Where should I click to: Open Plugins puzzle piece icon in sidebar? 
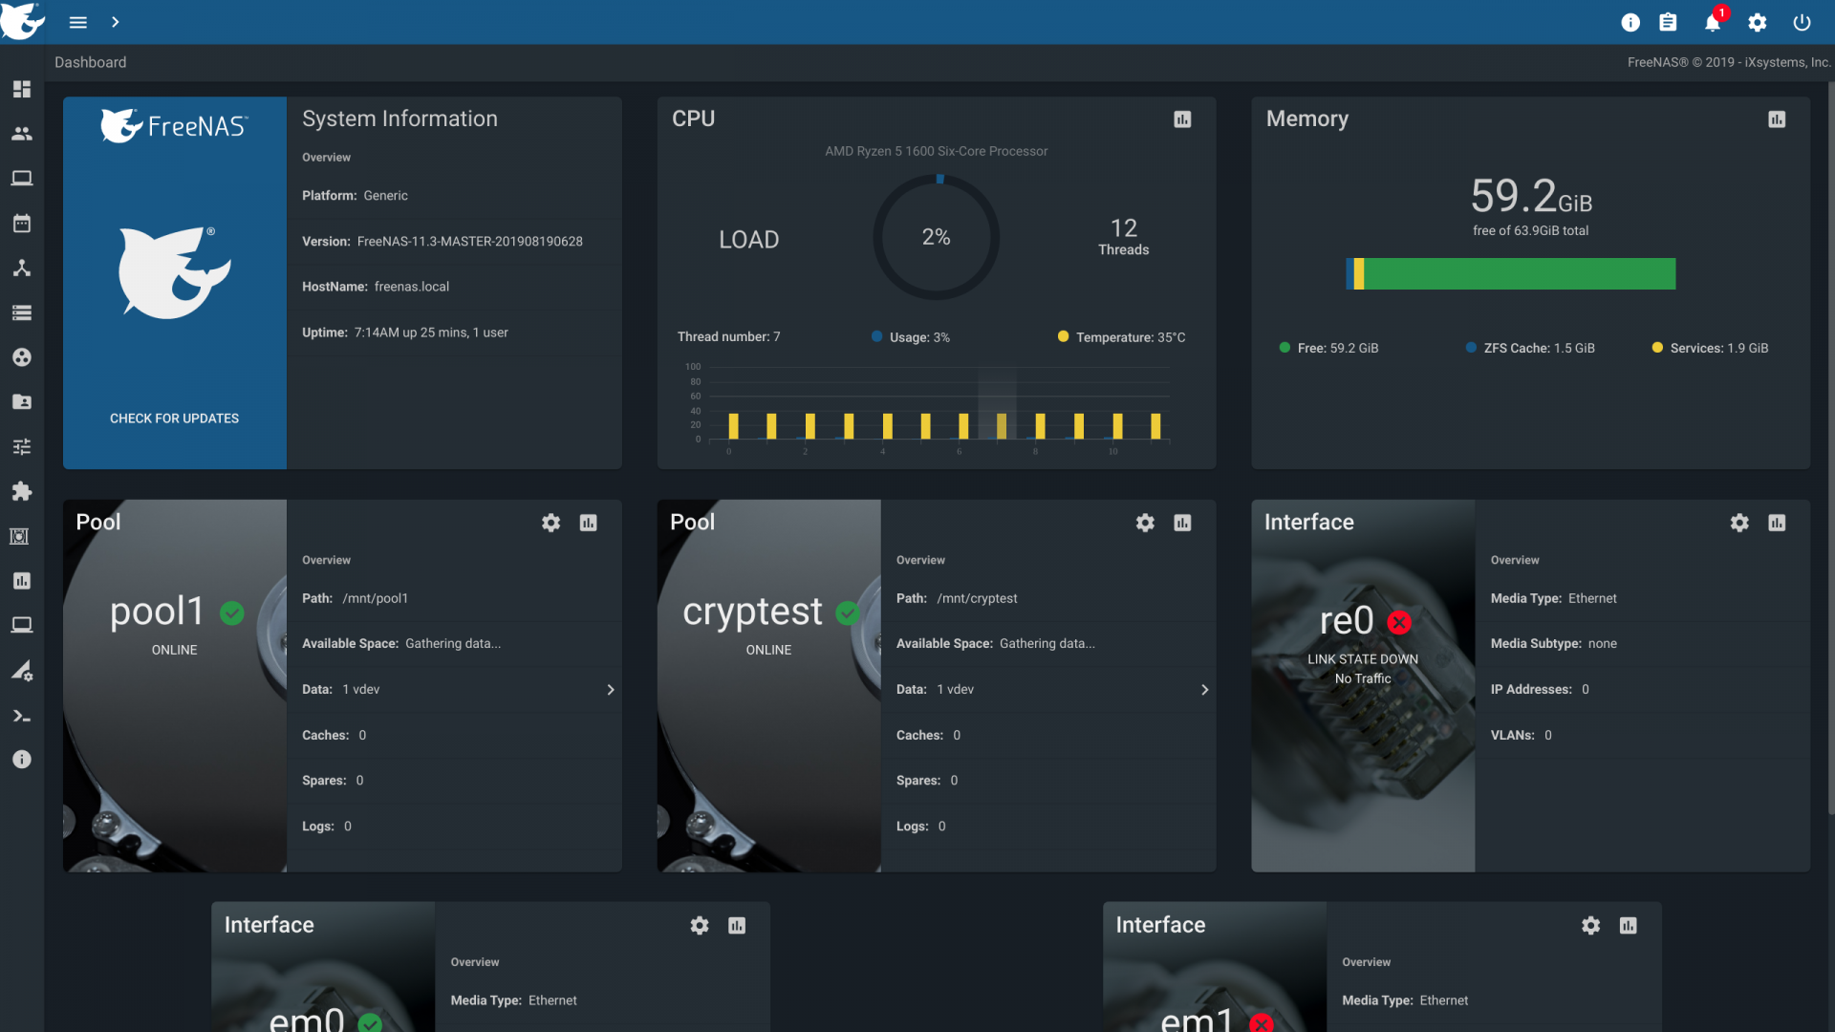22,491
